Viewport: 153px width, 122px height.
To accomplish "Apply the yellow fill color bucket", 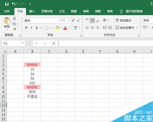I will 57,28.
